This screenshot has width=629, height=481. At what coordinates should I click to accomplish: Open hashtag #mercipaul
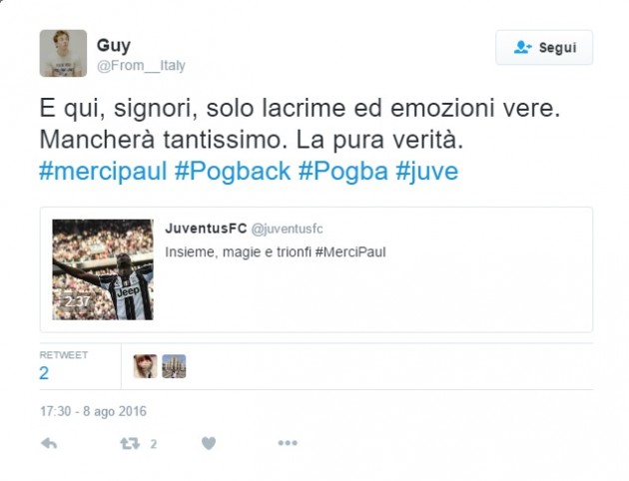103,172
